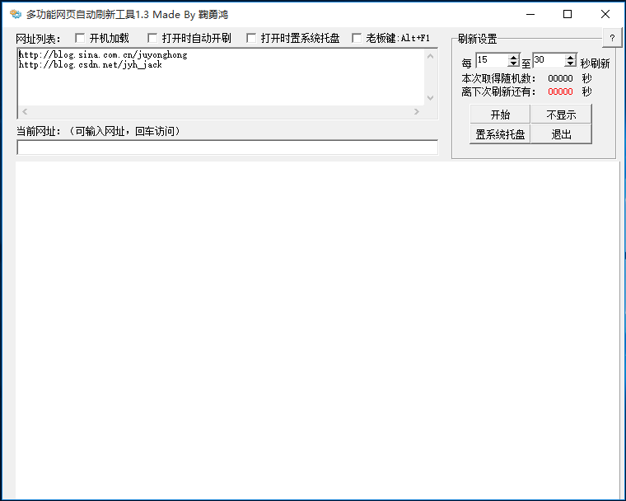Increase the maximum seconds value of 30
This screenshot has width=626, height=501.
pyautogui.click(x=571, y=57)
